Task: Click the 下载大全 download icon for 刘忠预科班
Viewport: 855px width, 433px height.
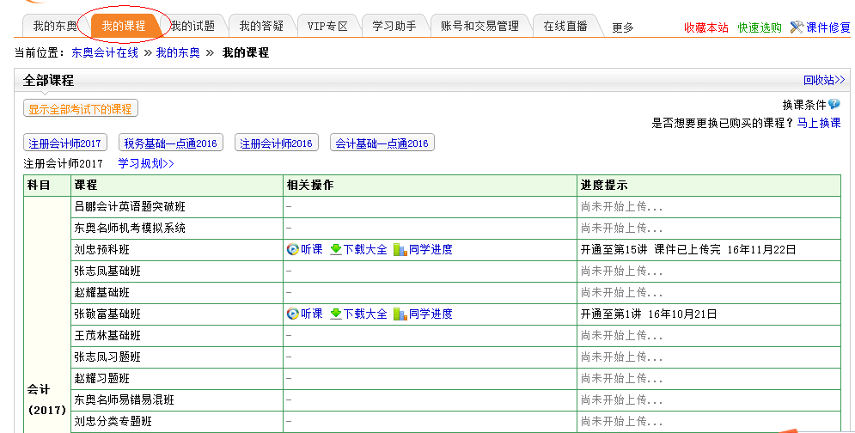Action: click(x=336, y=250)
